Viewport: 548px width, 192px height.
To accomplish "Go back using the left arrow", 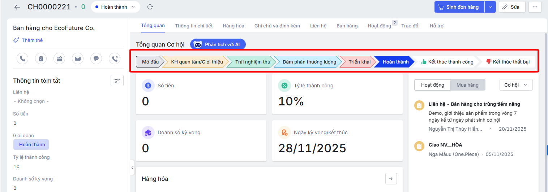I will (17, 7).
